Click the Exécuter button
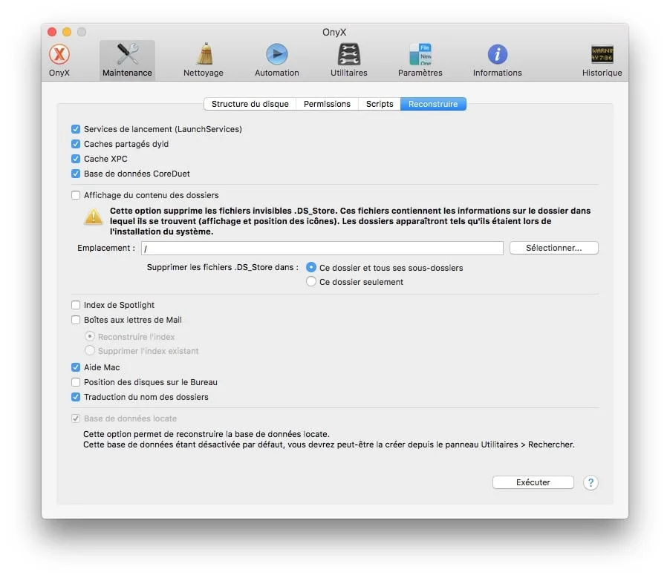This screenshot has height=578, width=670. (533, 482)
